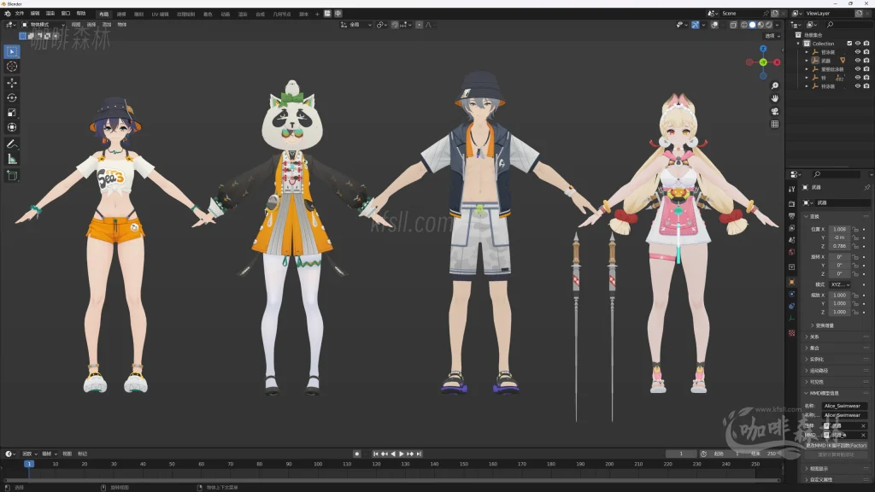The image size is (875, 492).
Task: Switch to the UV editing workspace tab
Action: click(x=160, y=14)
